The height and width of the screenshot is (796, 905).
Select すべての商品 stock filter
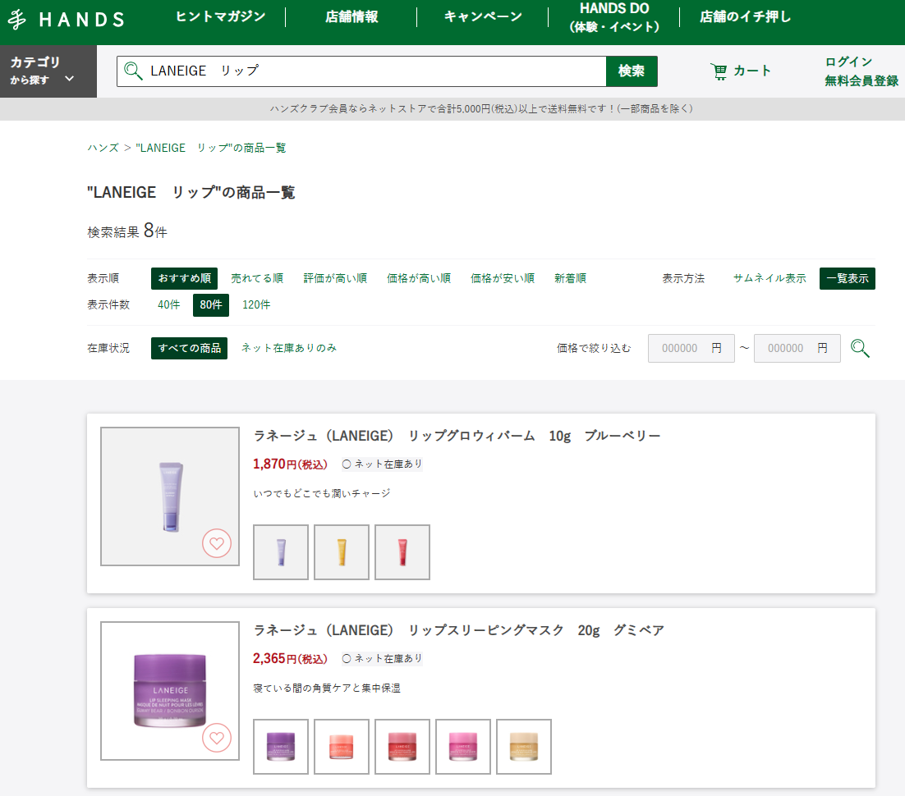(x=190, y=349)
